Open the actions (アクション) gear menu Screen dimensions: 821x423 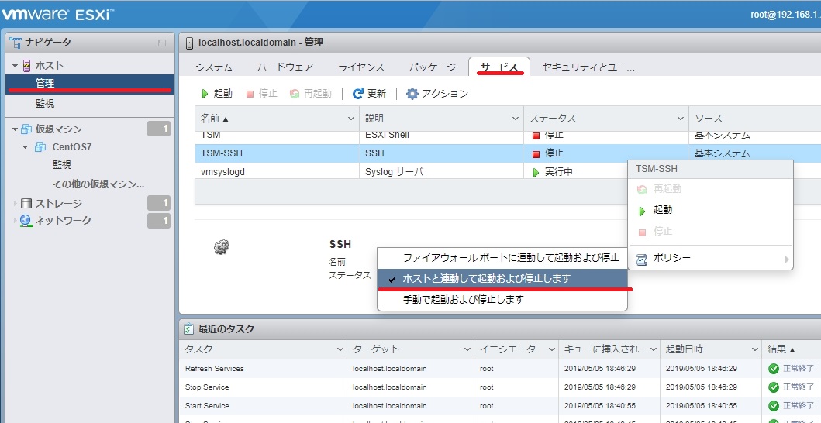pos(437,94)
